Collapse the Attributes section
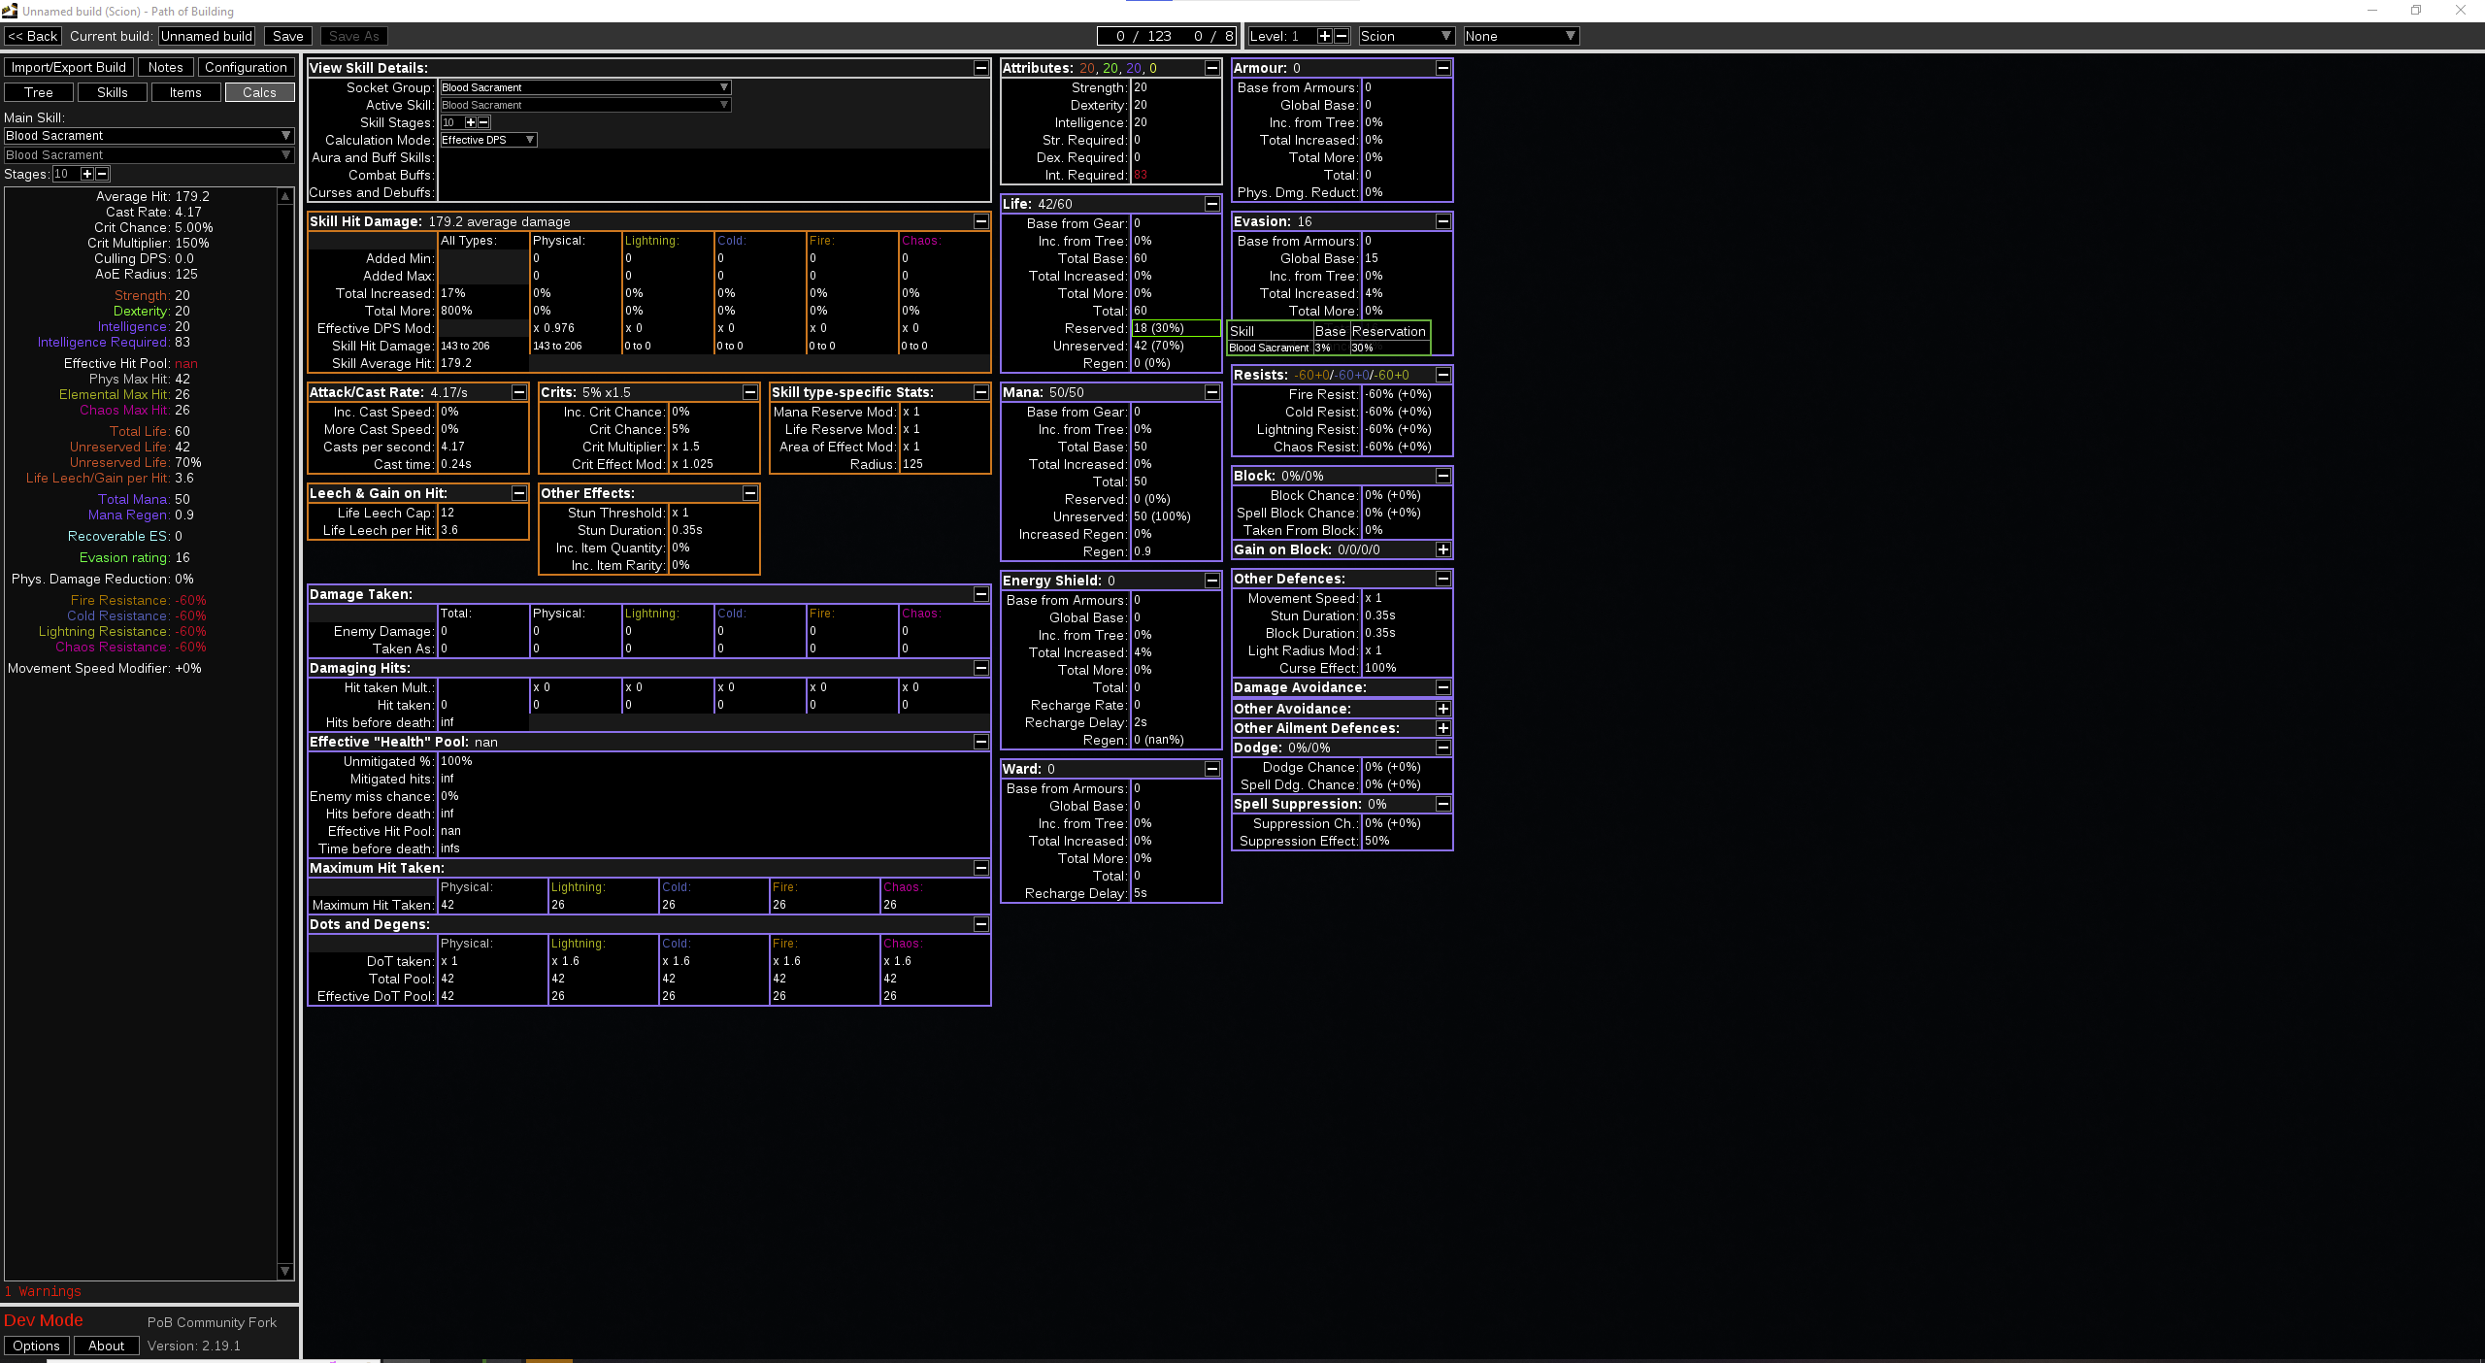This screenshot has height=1363, width=2485. tap(1211, 68)
